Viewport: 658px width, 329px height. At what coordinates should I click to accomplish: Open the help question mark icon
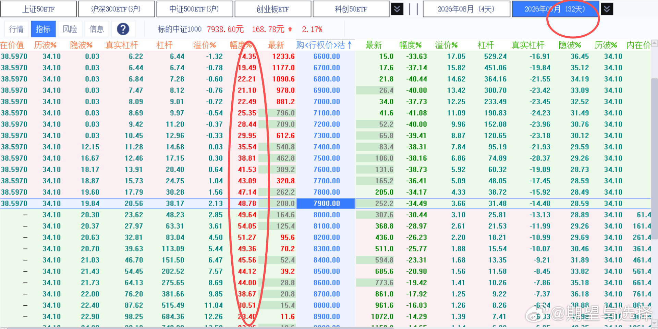click(x=123, y=29)
